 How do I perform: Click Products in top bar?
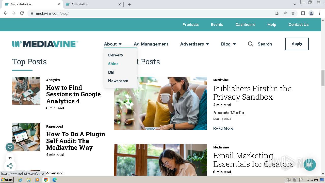190,25
